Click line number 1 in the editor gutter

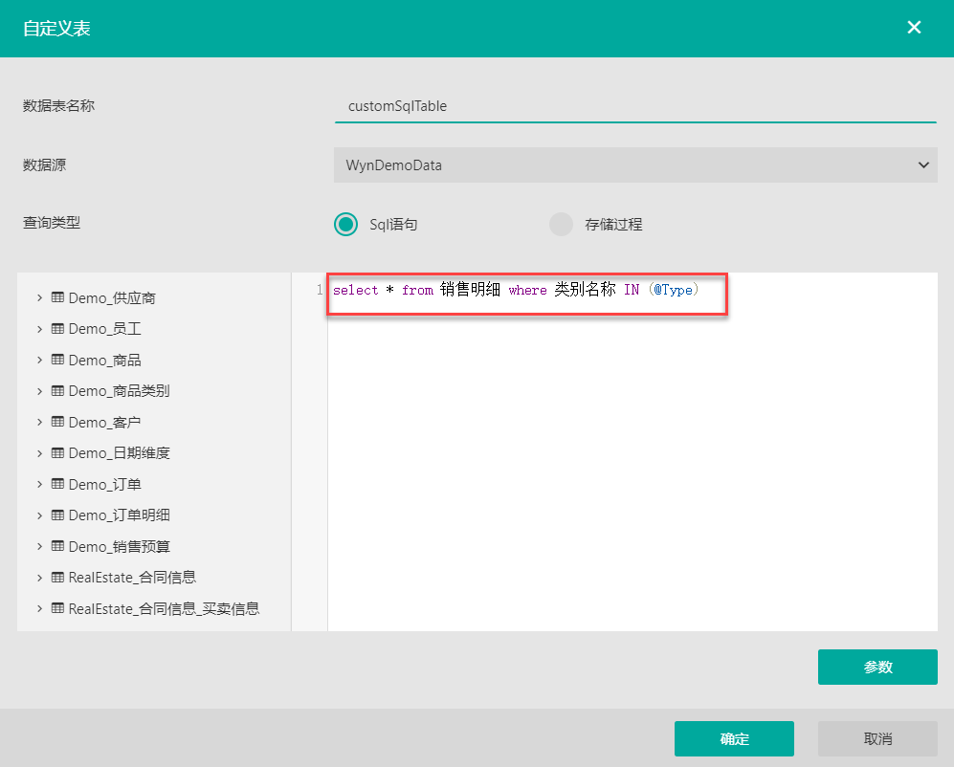pos(320,290)
